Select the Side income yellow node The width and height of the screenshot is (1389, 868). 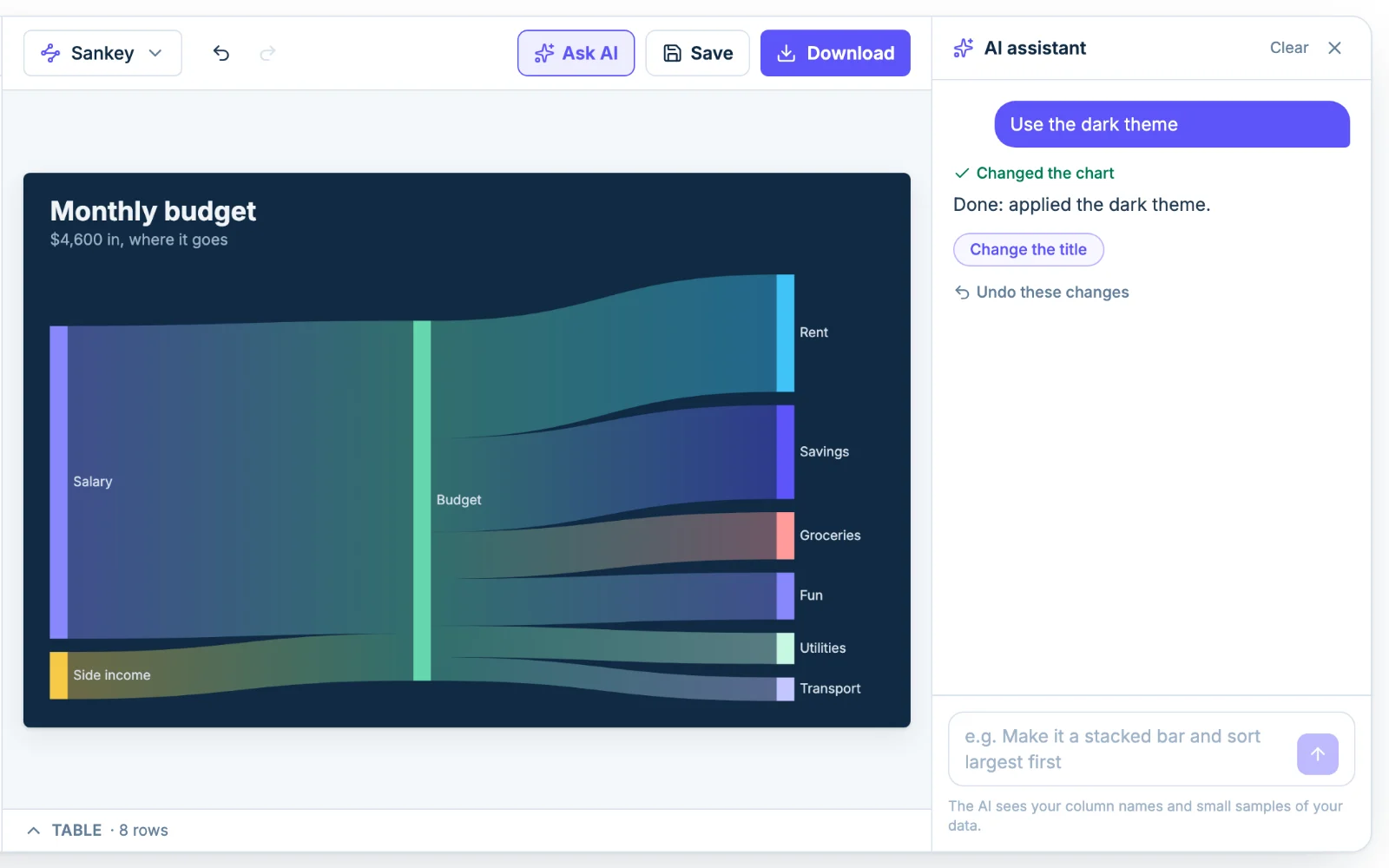coord(58,675)
